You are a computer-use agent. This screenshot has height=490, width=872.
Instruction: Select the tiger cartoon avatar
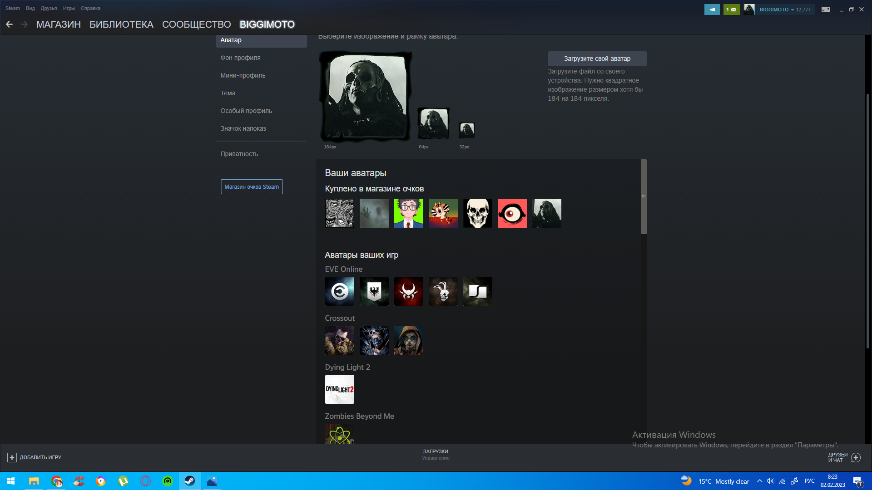(x=443, y=213)
